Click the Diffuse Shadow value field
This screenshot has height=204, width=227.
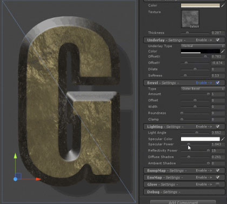(218, 157)
